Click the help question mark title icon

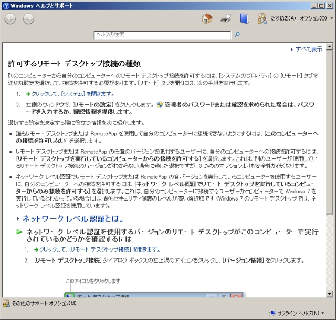pyautogui.click(x=6, y=6)
